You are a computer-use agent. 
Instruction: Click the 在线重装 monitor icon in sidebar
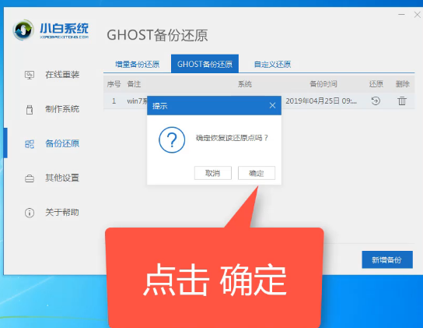pyautogui.click(x=30, y=75)
